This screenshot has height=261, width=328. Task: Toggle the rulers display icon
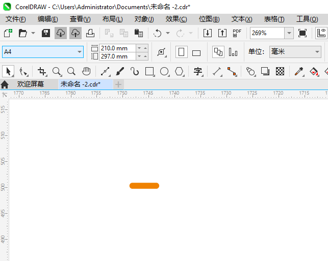point(321,33)
